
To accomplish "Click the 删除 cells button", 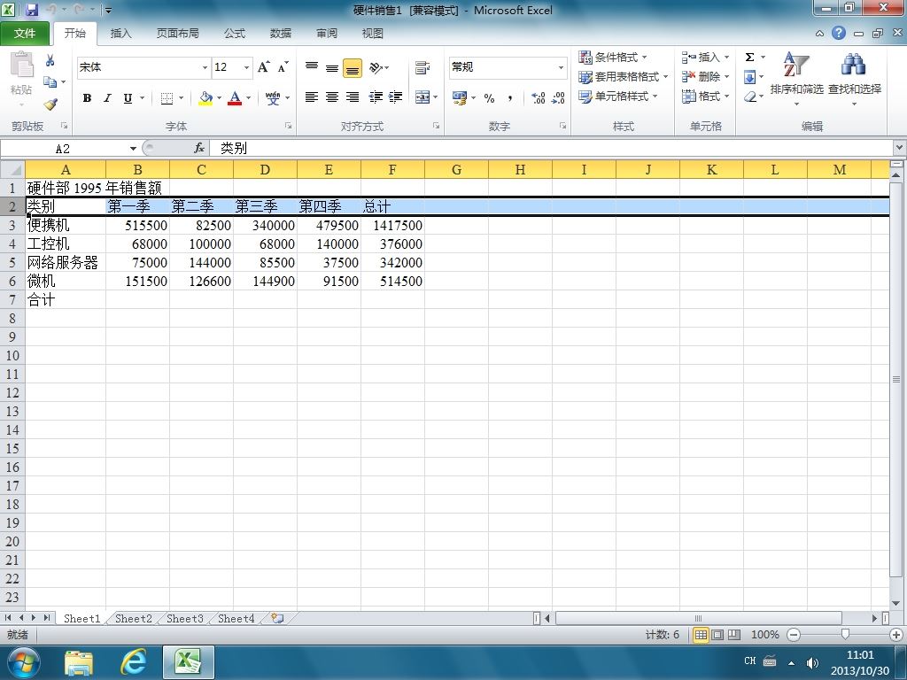I will pyautogui.click(x=704, y=76).
